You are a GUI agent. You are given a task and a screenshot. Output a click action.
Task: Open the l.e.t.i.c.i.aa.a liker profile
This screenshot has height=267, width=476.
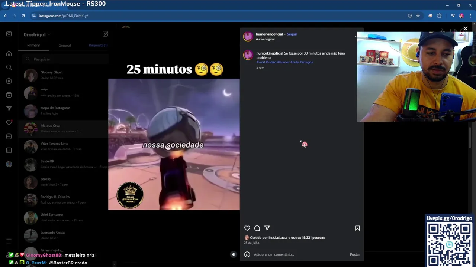(x=278, y=238)
